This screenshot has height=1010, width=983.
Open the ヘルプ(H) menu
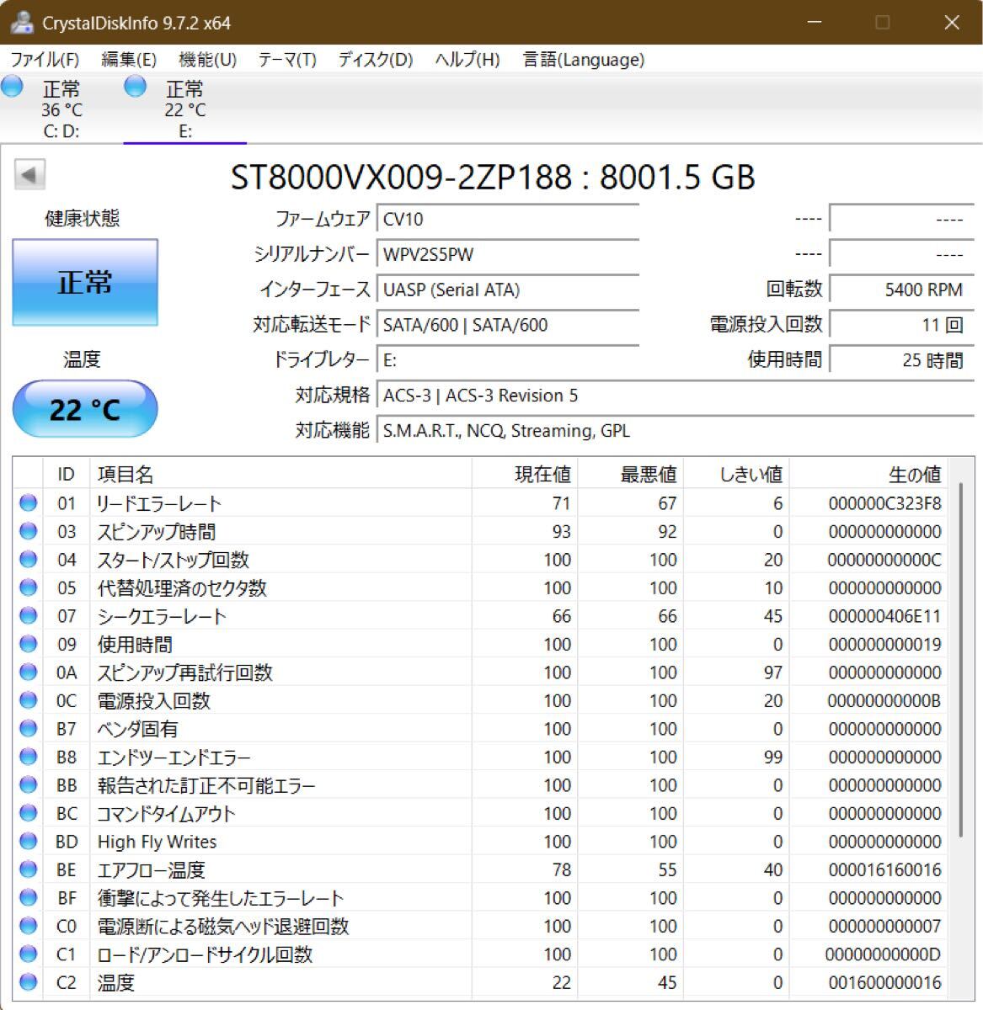pos(466,60)
